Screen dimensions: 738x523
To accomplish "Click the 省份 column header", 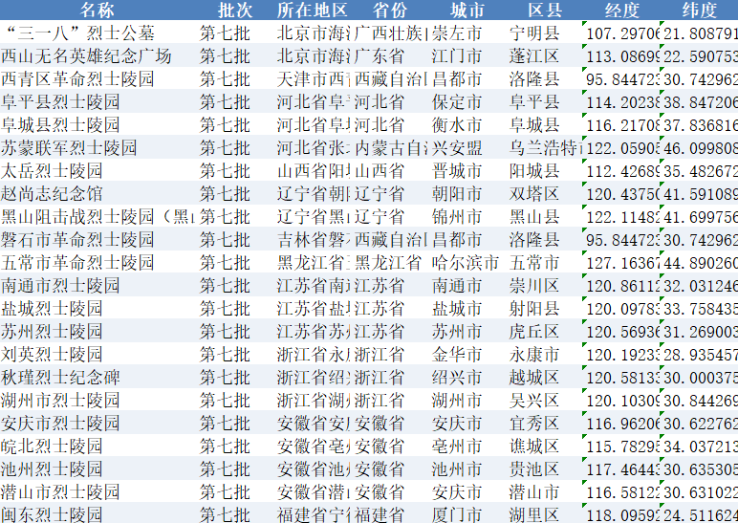I will 389,11.
